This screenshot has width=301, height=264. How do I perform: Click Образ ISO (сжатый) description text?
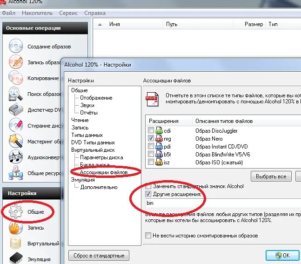pyautogui.click(x=219, y=162)
